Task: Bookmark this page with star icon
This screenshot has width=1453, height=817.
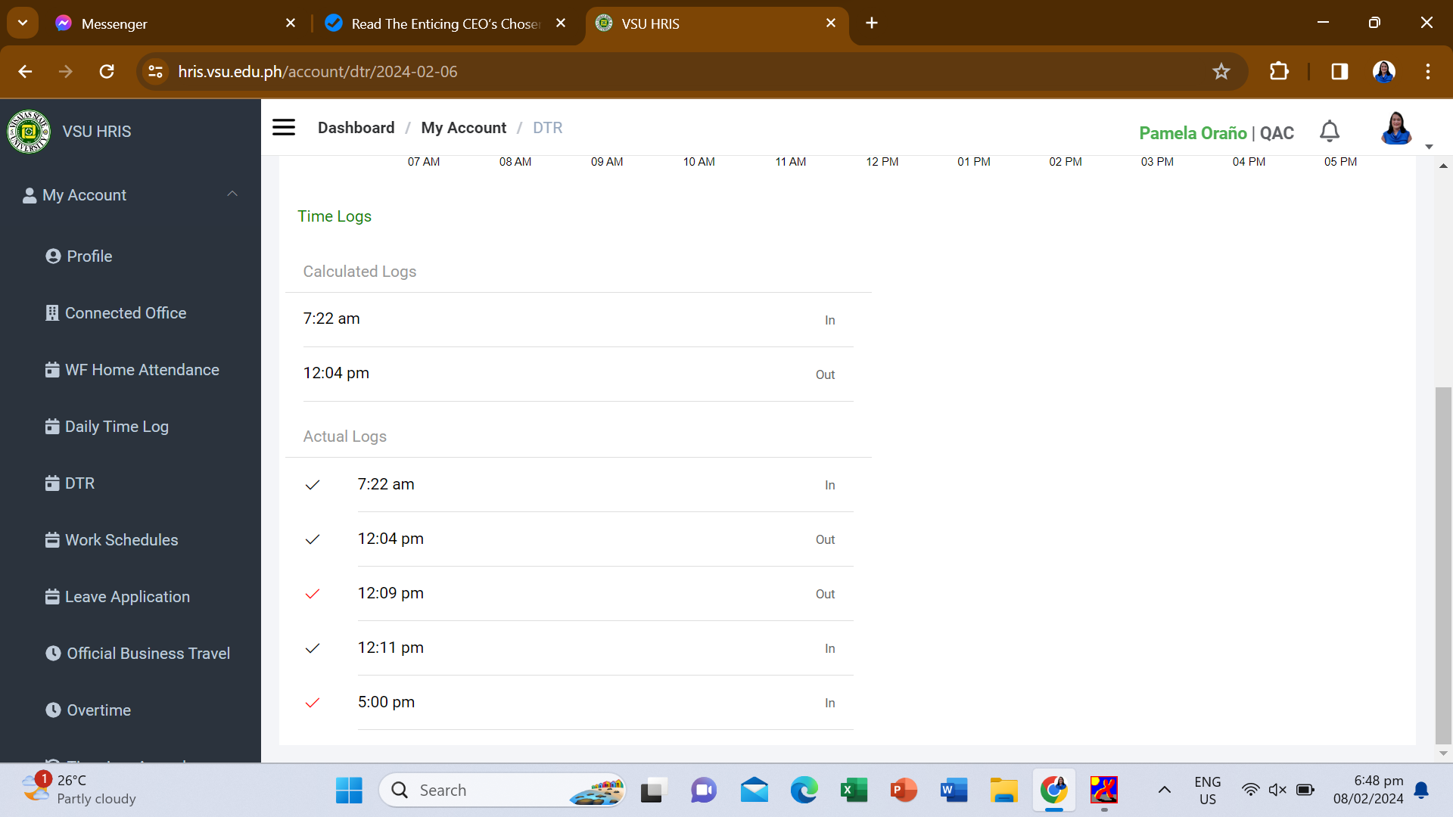Action: point(1221,72)
